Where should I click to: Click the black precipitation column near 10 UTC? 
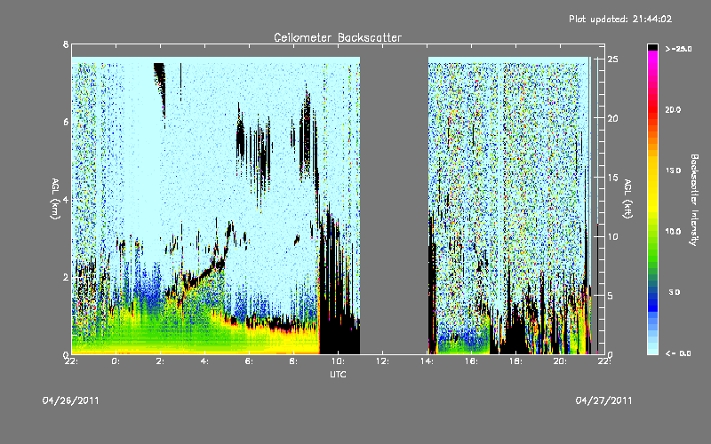(x=338, y=281)
